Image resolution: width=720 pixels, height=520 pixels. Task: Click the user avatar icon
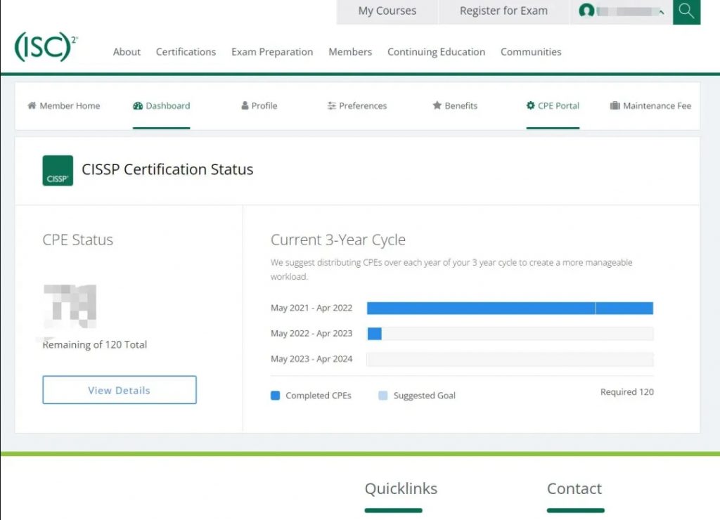tap(586, 11)
